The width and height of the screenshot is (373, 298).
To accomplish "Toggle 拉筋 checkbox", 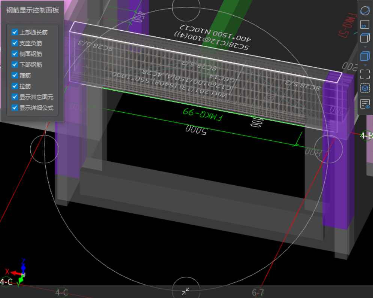I will pyautogui.click(x=15, y=86).
